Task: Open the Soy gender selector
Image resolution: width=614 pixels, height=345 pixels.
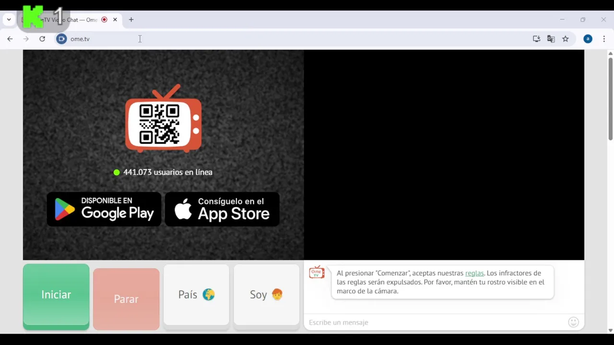Action: tap(266, 295)
